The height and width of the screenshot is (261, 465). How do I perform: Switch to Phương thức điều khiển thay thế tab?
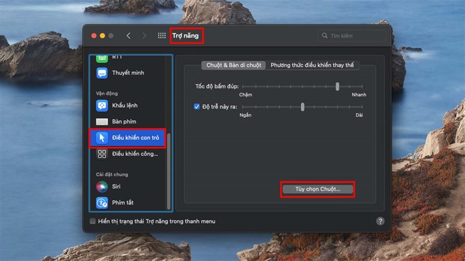312,65
